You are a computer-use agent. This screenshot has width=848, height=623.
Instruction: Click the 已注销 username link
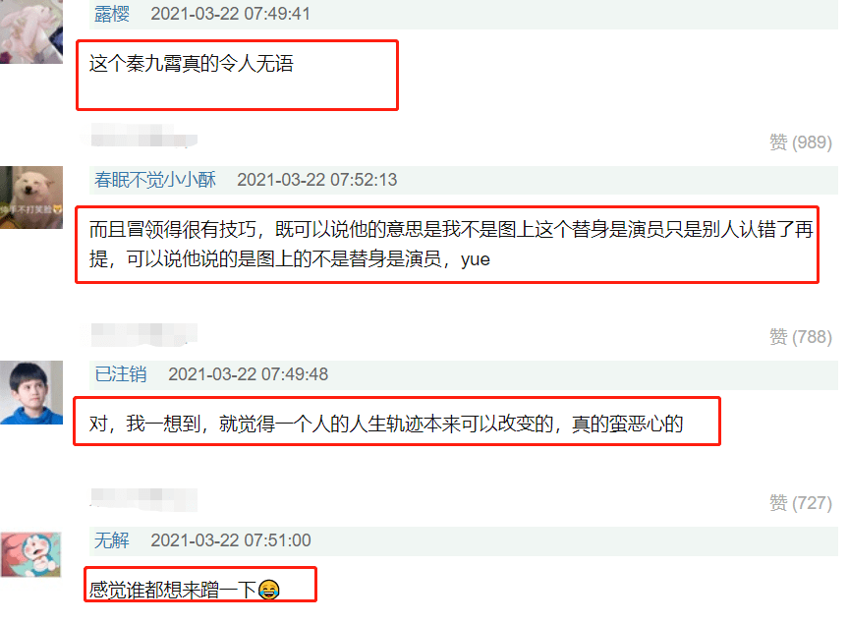pyautogui.click(x=121, y=374)
